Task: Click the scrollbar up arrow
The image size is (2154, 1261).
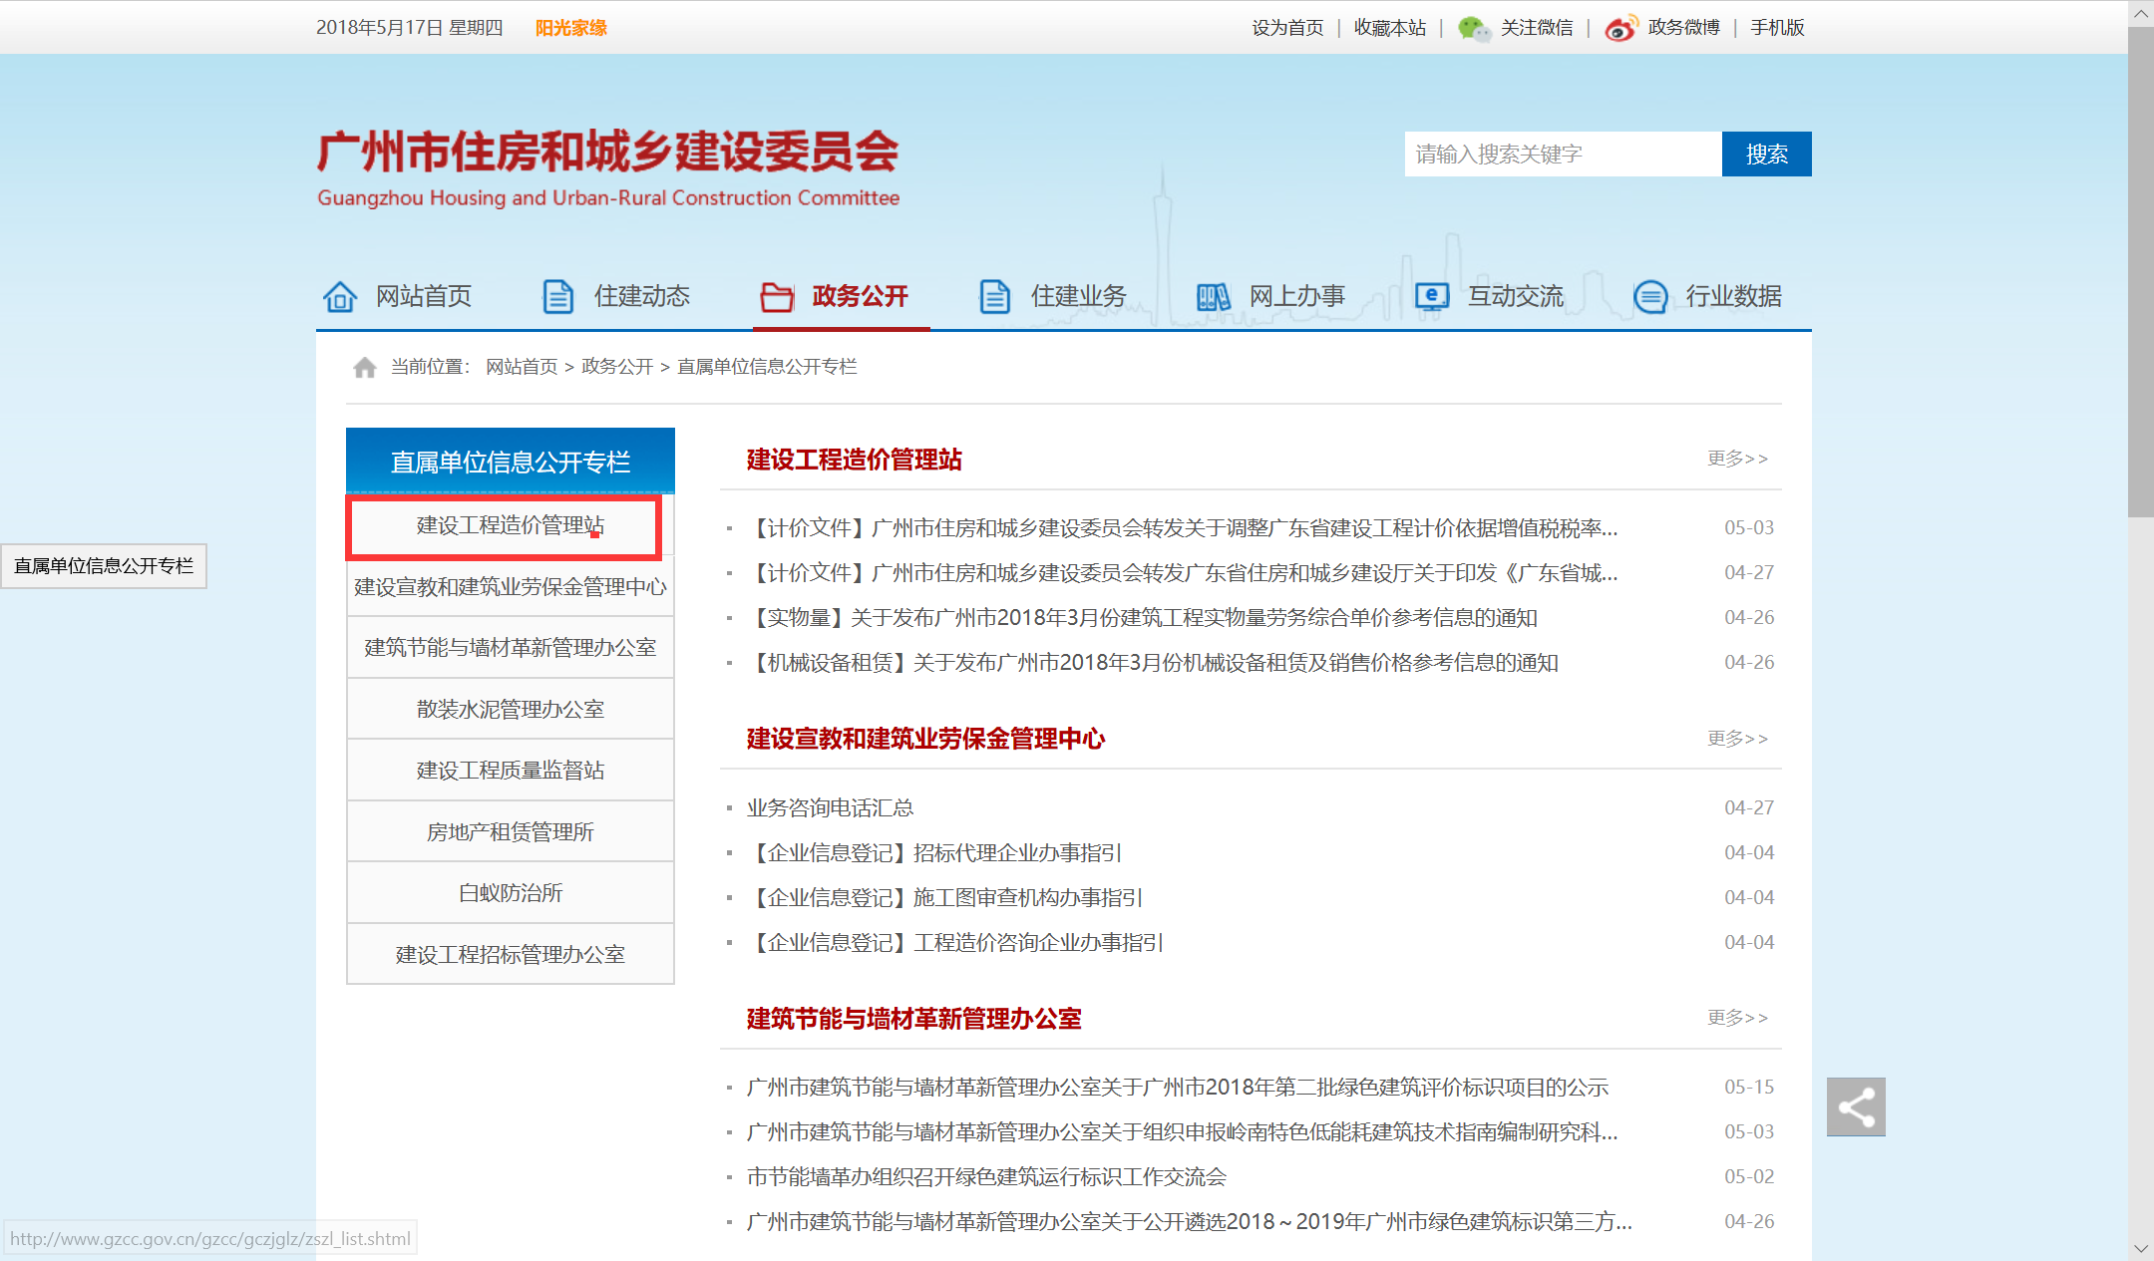Action: tap(2141, 13)
